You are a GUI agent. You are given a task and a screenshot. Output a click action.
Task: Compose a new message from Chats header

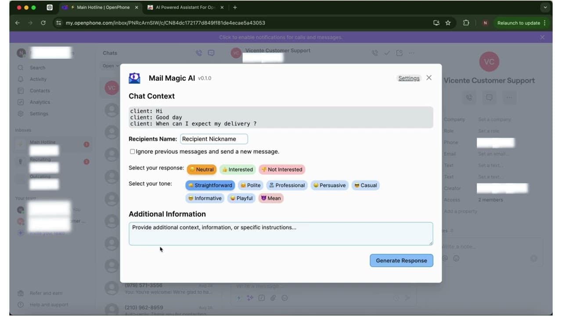[x=211, y=53]
